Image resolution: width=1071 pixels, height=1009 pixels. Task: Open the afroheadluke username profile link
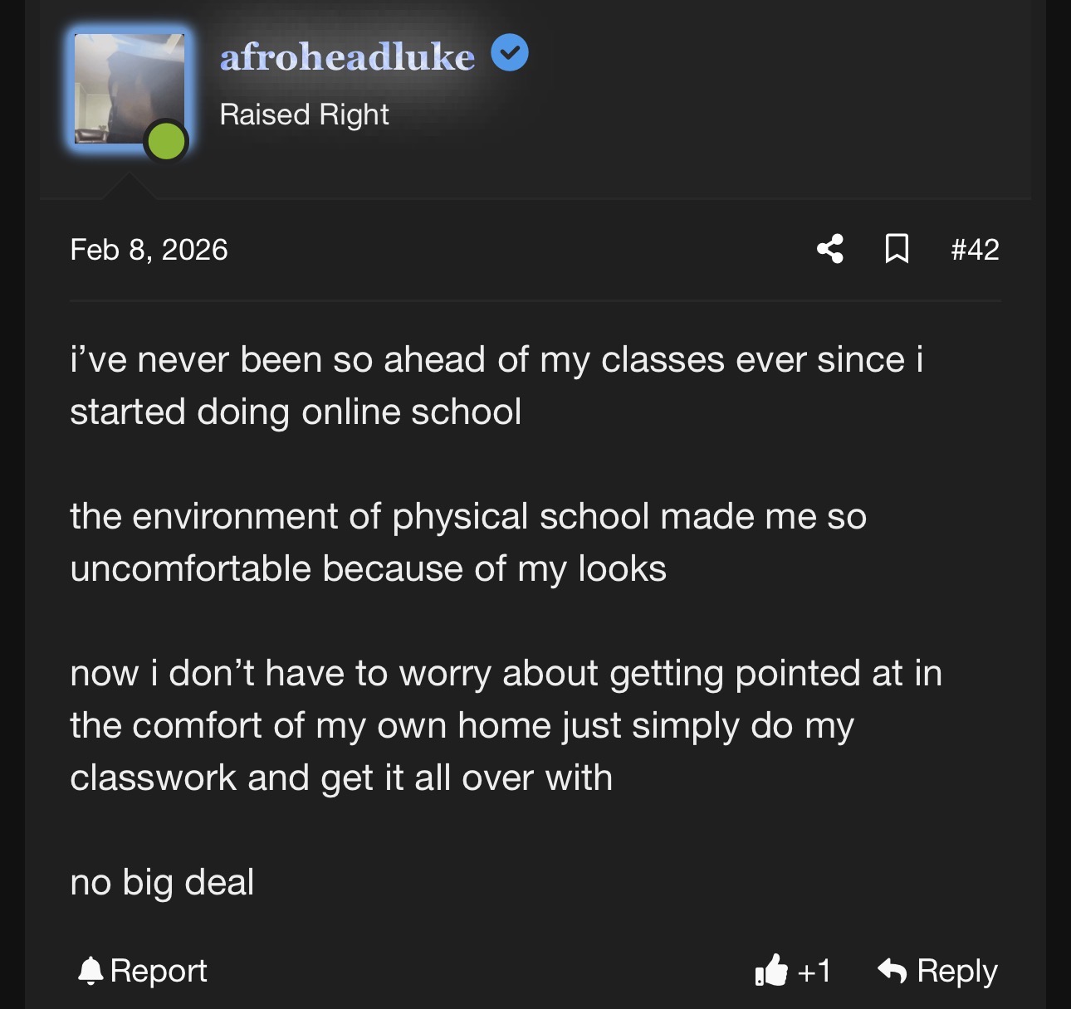pyautogui.click(x=347, y=56)
